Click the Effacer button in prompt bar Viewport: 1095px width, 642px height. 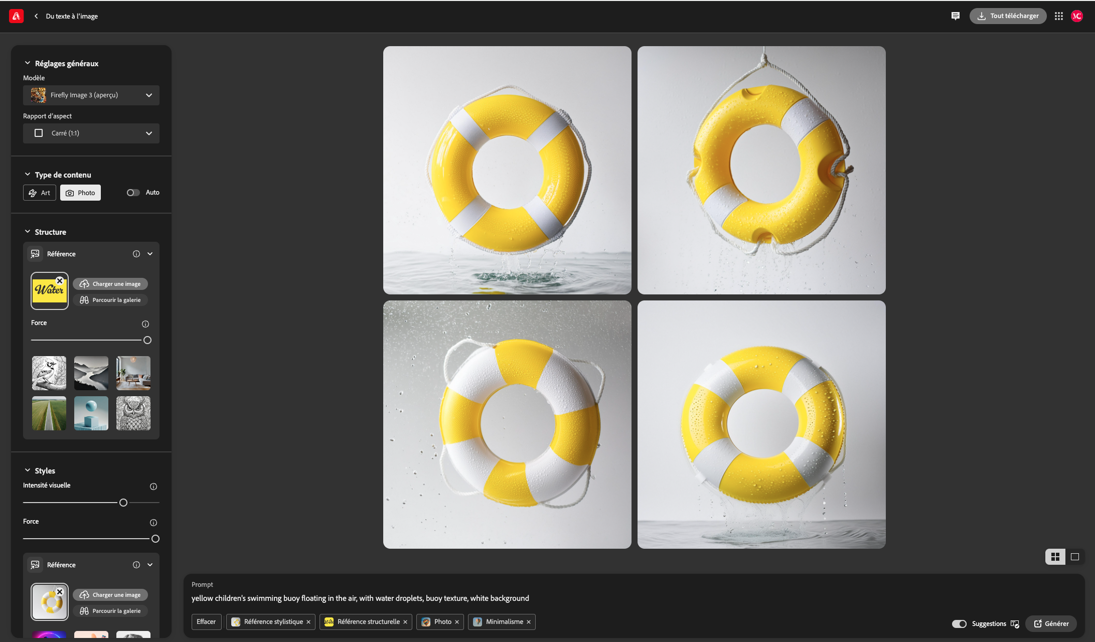205,621
